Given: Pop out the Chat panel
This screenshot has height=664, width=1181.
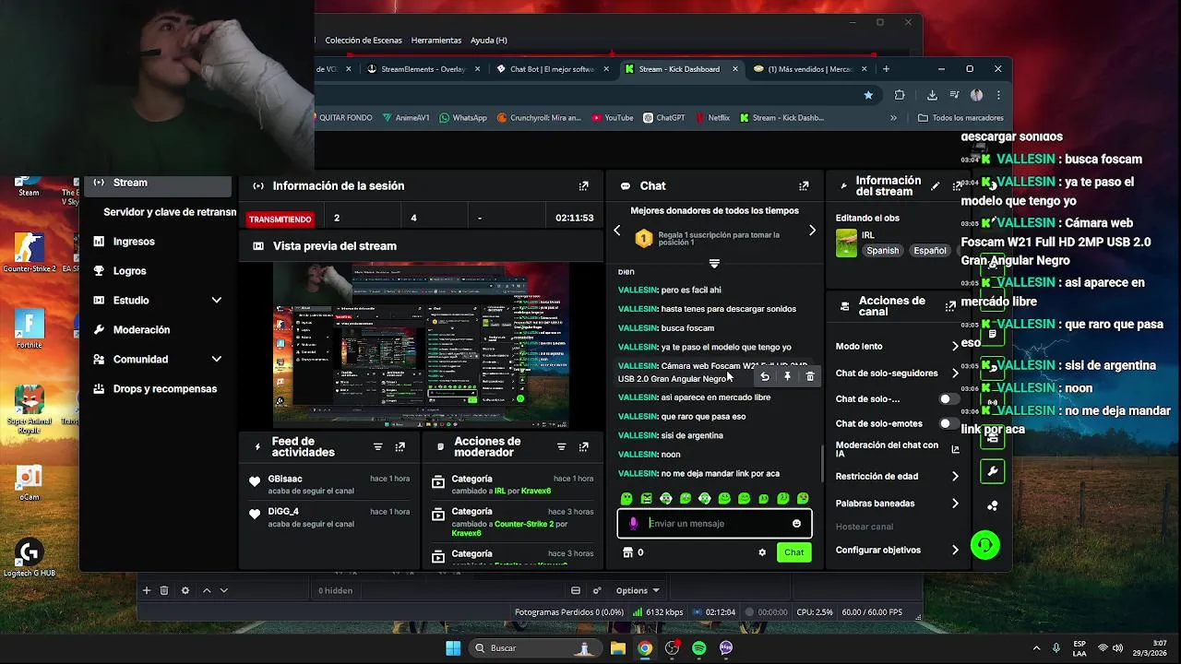Looking at the screenshot, I should pyautogui.click(x=804, y=185).
